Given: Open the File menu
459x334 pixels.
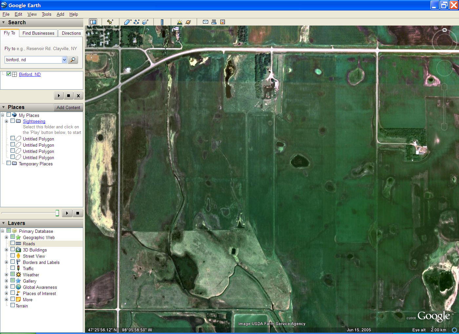Looking at the screenshot, I should 6,14.
